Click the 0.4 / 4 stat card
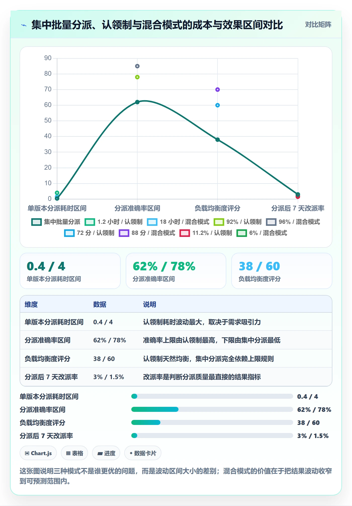This screenshot has height=506, width=352. tap(70, 271)
